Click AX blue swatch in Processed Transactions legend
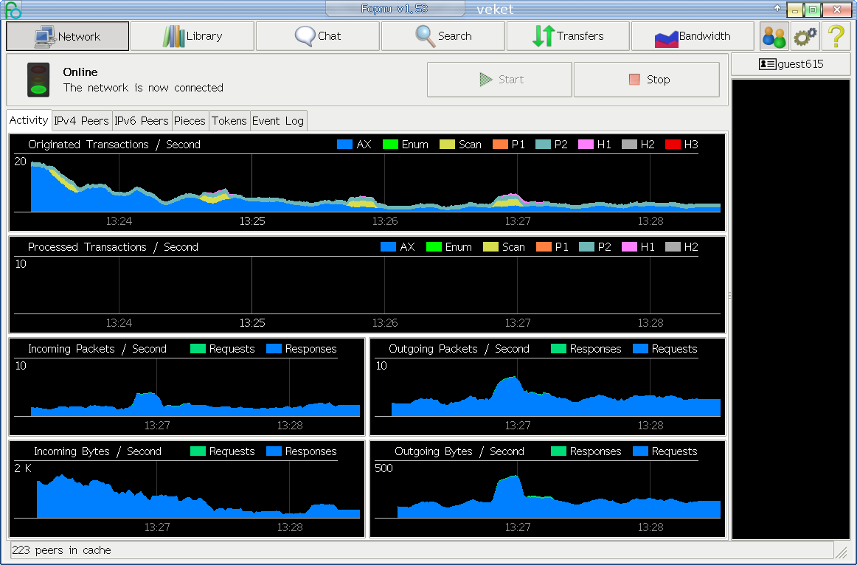This screenshot has height=565, width=857. (388, 247)
